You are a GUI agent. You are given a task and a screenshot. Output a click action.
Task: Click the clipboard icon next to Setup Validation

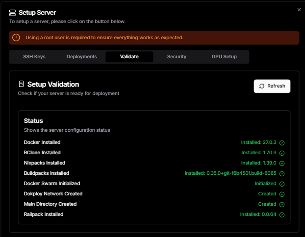coord(21,84)
